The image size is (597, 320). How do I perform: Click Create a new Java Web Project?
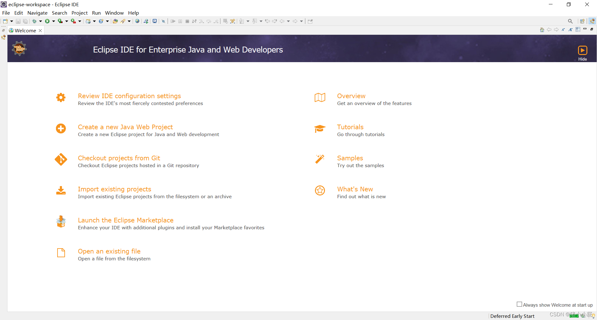click(x=125, y=127)
